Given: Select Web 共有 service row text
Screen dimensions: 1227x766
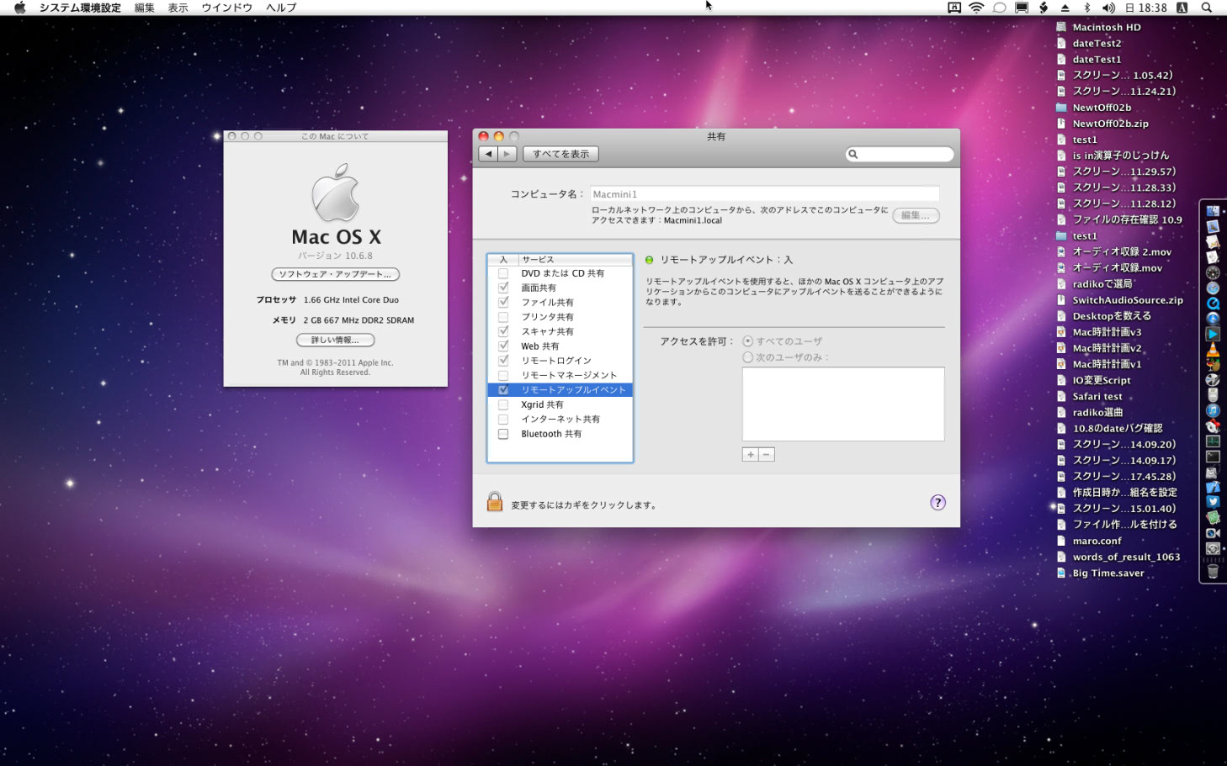Looking at the screenshot, I should [x=539, y=346].
